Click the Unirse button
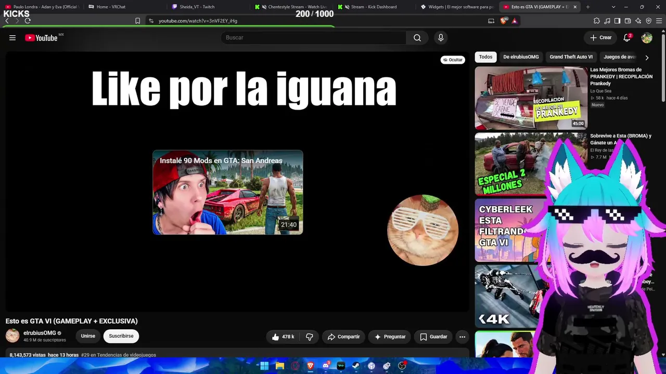This screenshot has height=374, width=666. click(88, 336)
